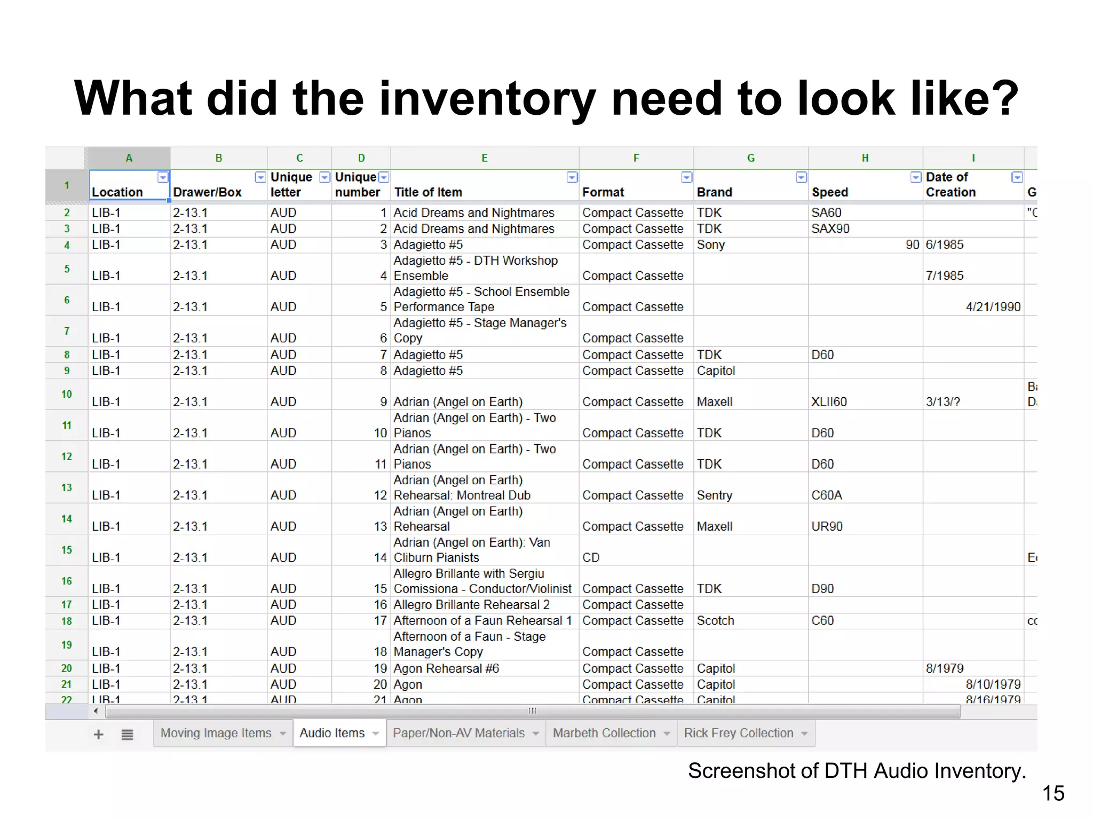The image size is (1093, 820).
Task: Open Speed column filter dropdown
Action: (x=916, y=177)
